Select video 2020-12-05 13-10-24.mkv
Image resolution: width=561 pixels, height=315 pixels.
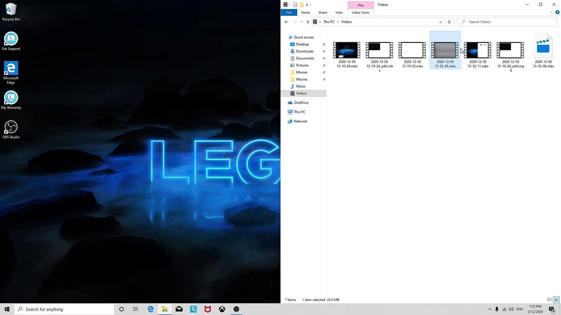point(347,55)
